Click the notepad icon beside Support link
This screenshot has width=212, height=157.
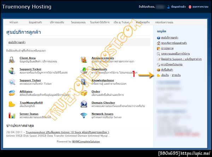click(158, 59)
